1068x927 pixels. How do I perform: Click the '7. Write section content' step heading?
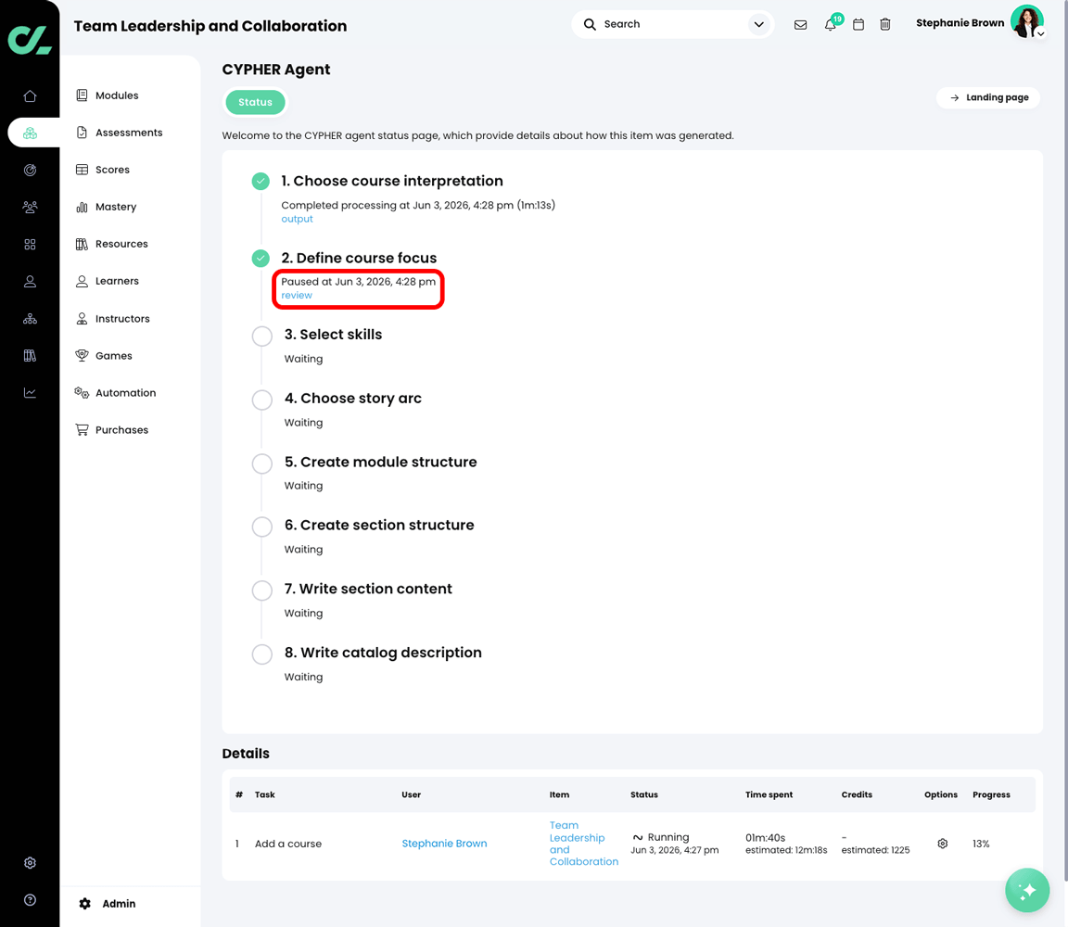(x=368, y=590)
